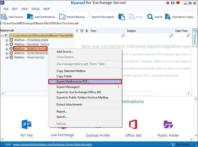Expand the fourth mailbox in the Source List

click(x=7, y=53)
